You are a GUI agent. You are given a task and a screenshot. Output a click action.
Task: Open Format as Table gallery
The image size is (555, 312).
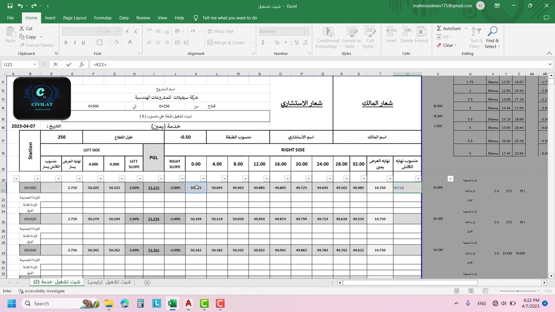coord(351,38)
